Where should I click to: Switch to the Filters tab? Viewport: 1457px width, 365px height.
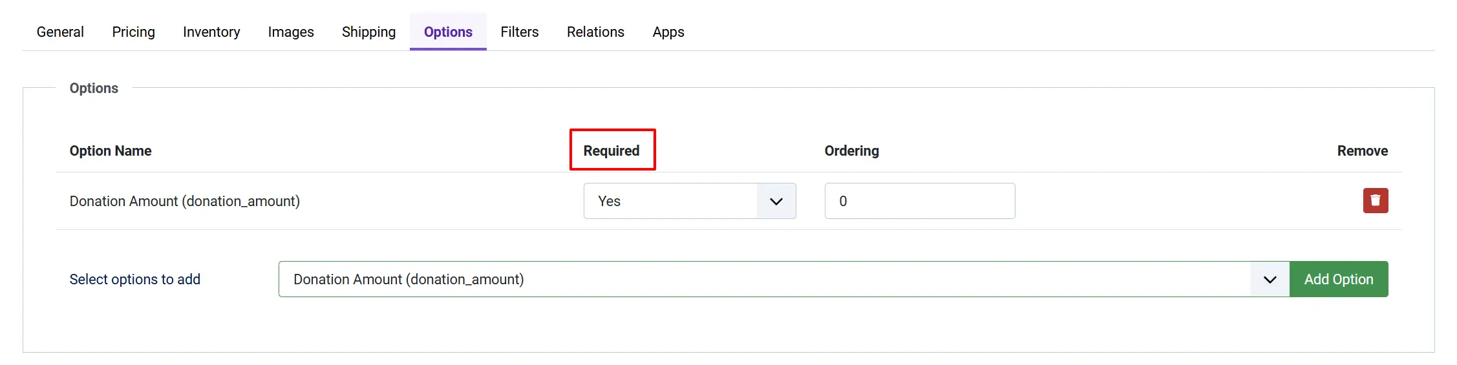pos(519,32)
